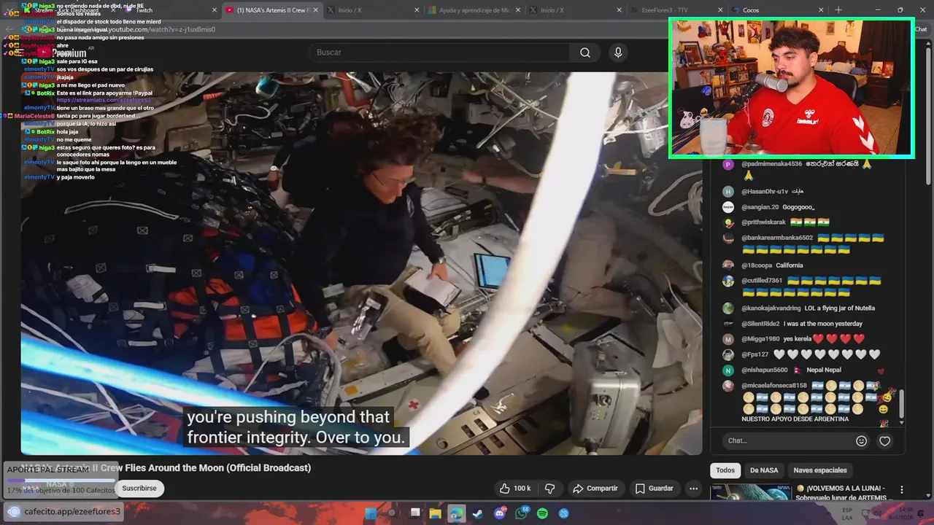Click the streamer webcam overlay
The width and height of the screenshot is (934, 525).
(792, 87)
